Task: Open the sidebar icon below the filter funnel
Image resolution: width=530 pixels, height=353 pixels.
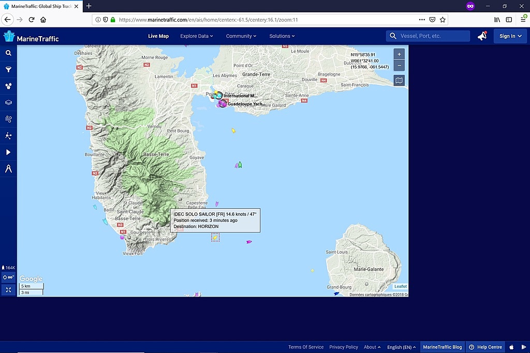Action: [x=8, y=86]
